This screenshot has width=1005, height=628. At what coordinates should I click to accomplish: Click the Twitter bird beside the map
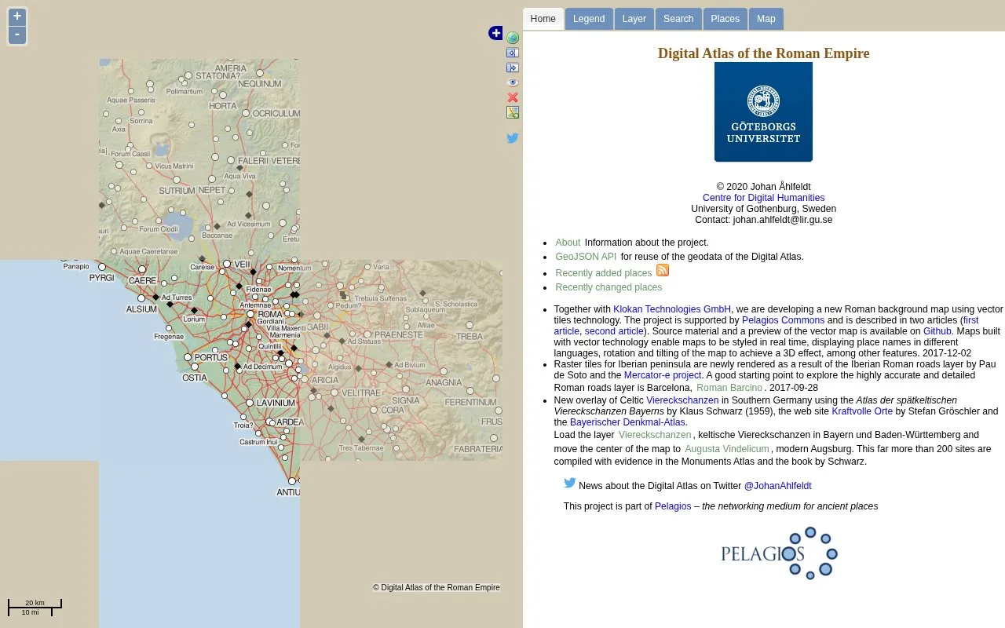513,138
